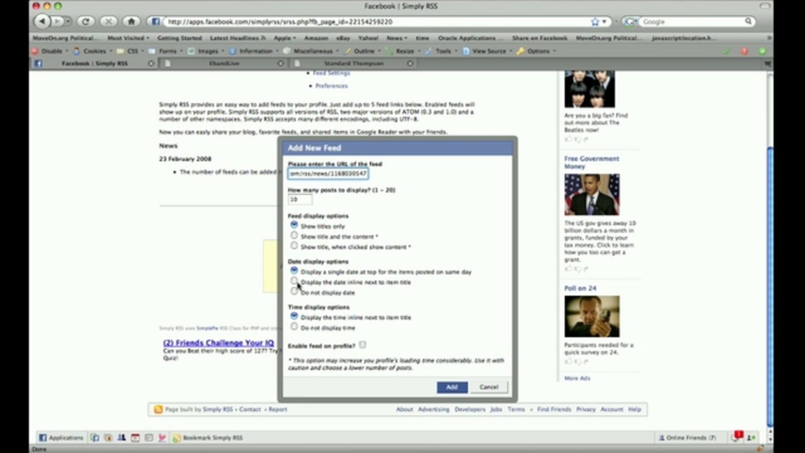The height and width of the screenshot is (453, 805).
Task: Click the Home icon in the toolbar
Action: (131, 22)
